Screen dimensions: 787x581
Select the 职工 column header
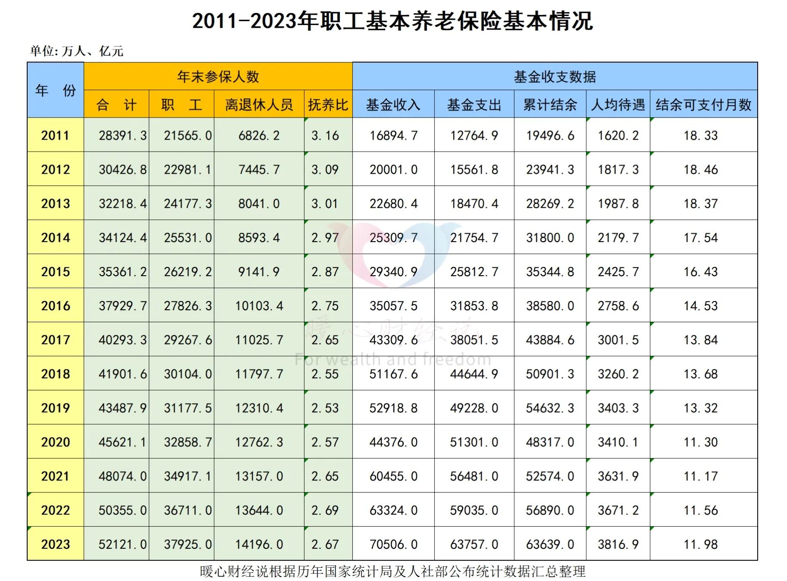point(182,104)
